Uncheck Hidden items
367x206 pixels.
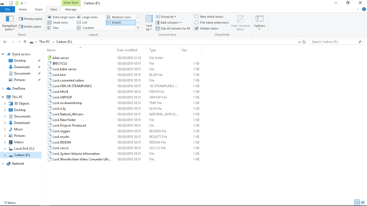[x=207, y=28]
